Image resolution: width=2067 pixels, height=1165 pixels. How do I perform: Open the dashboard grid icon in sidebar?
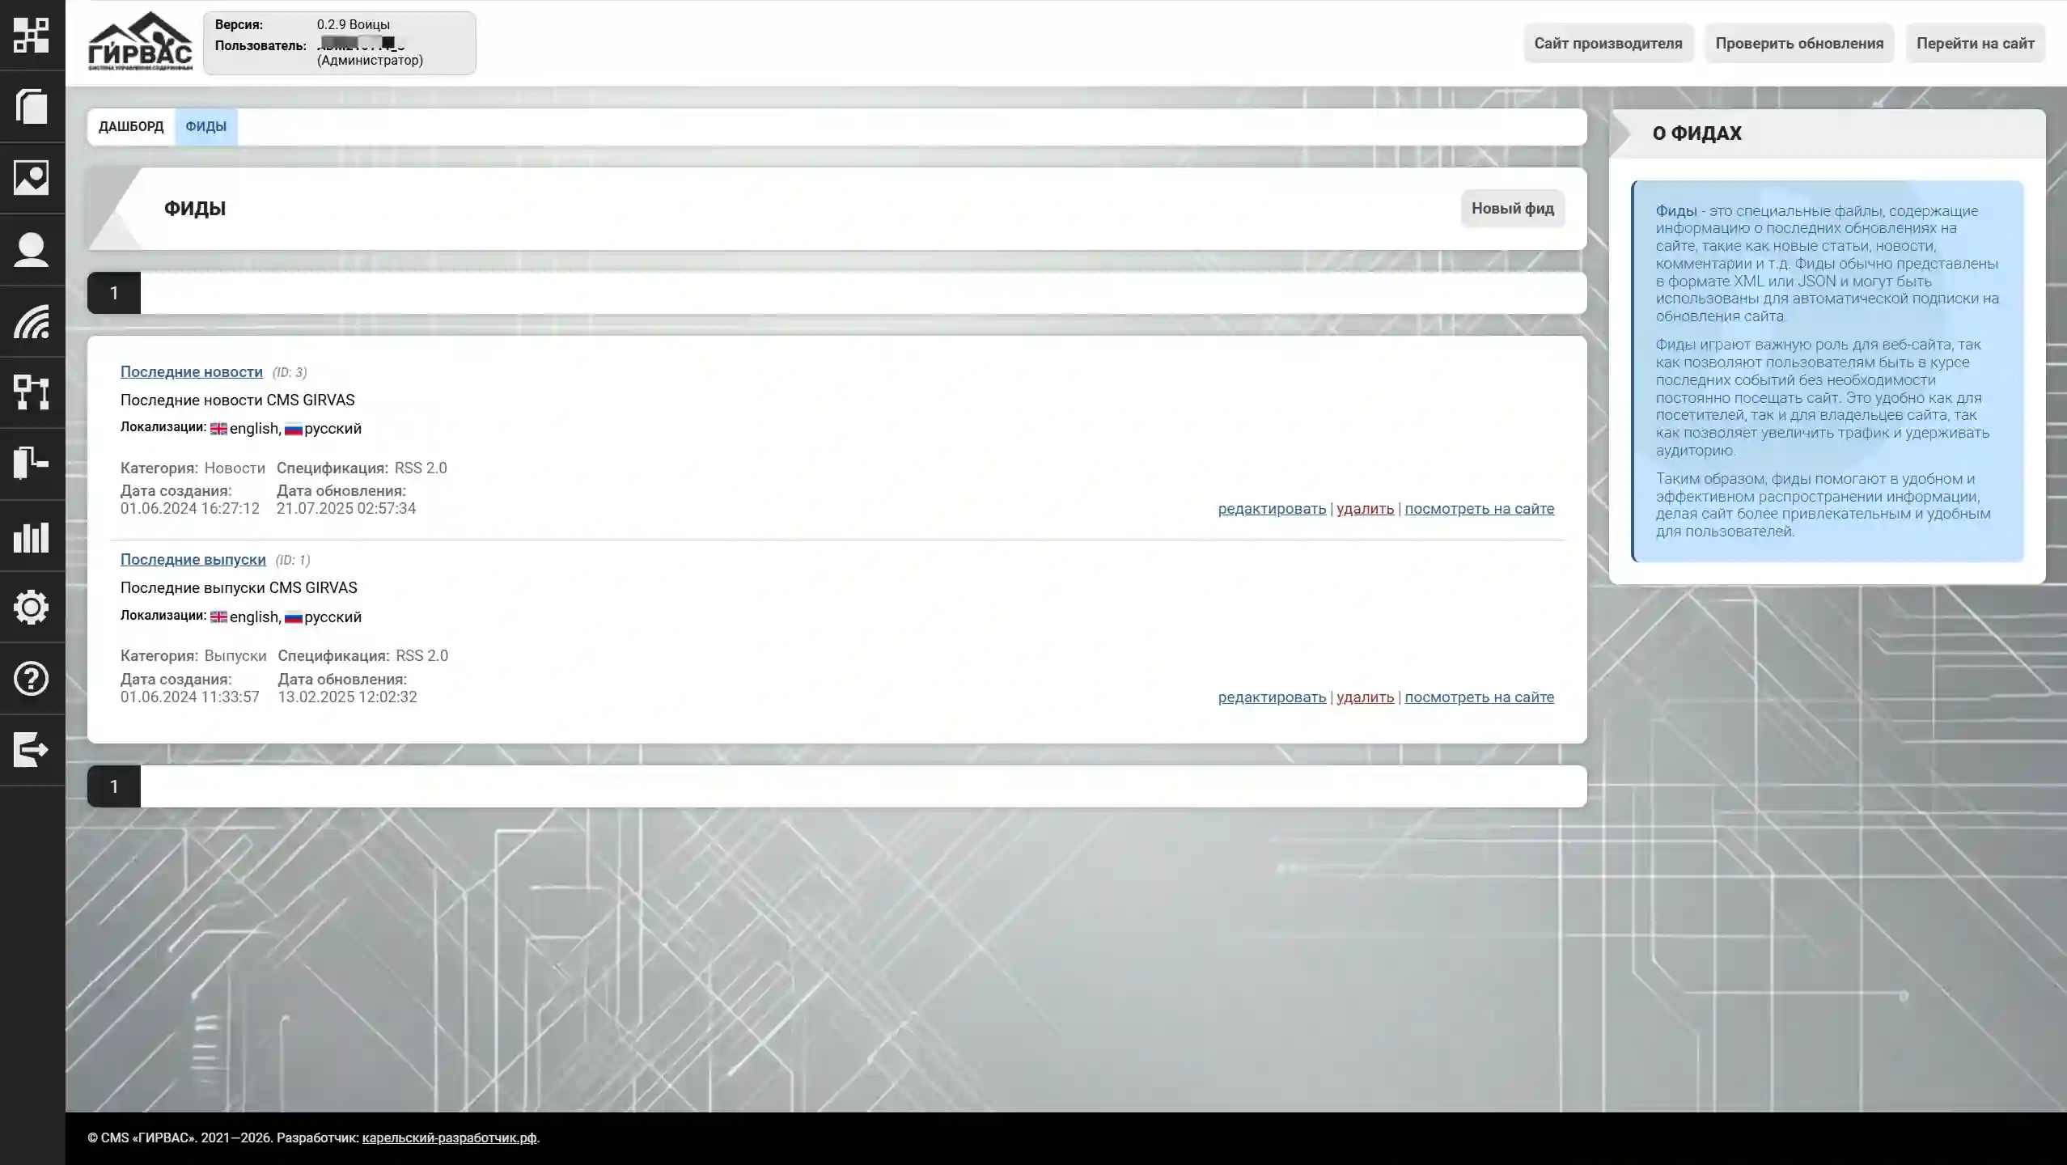tap(32, 36)
